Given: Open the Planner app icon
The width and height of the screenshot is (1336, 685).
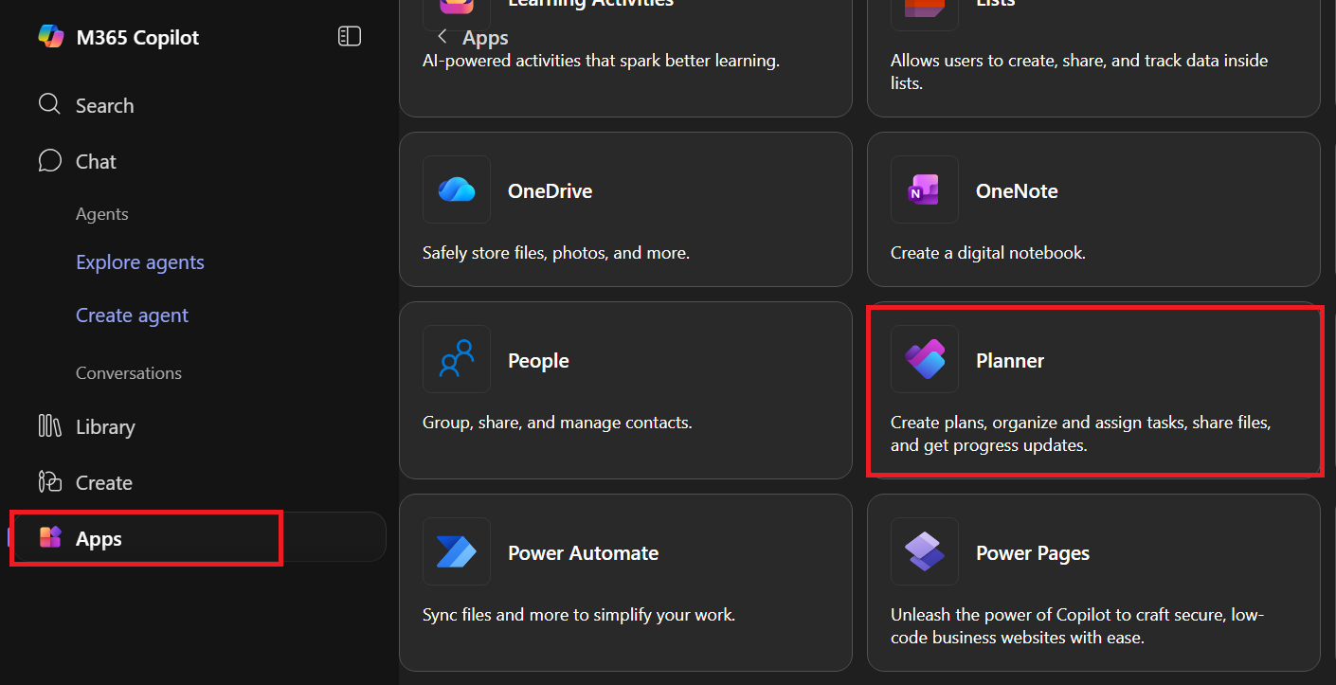Looking at the screenshot, I should click(924, 359).
